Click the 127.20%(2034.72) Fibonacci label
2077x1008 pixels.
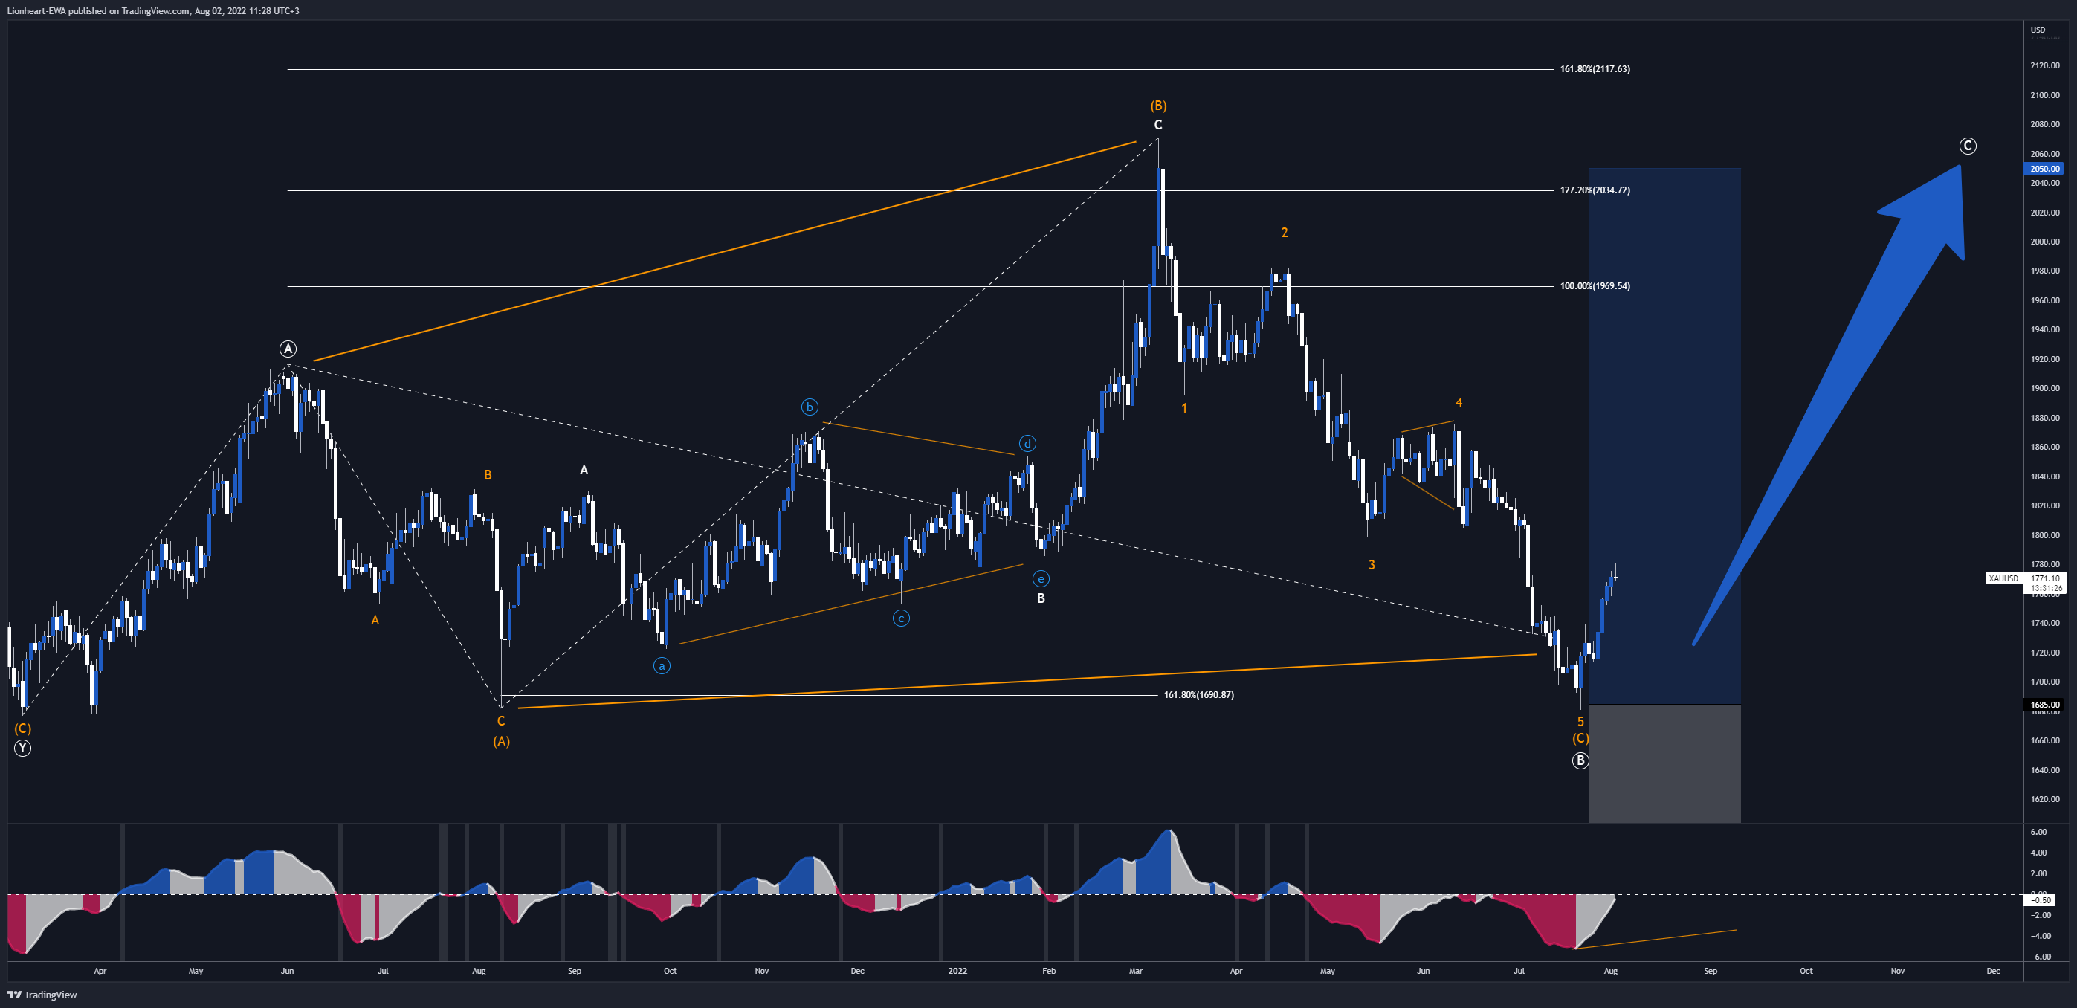pyautogui.click(x=1594, y=190)
